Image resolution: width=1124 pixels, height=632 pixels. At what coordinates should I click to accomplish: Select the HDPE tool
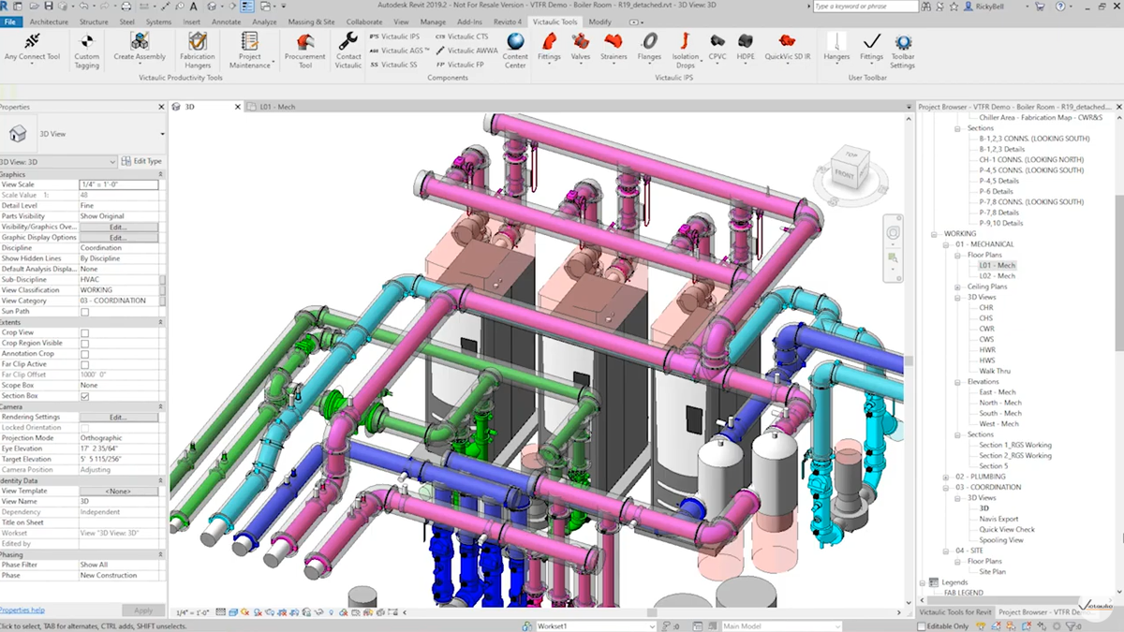(746, 48)
